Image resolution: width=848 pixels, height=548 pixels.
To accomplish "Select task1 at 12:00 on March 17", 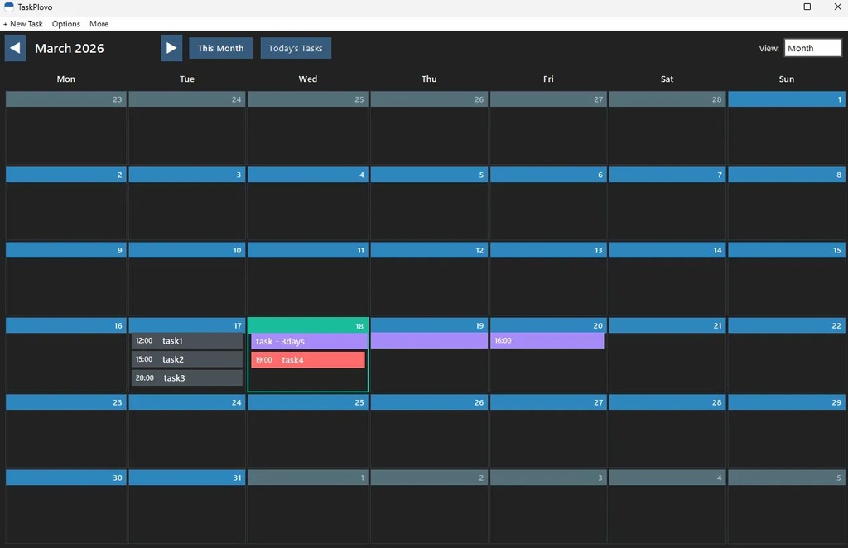I will tap(186, 340).
